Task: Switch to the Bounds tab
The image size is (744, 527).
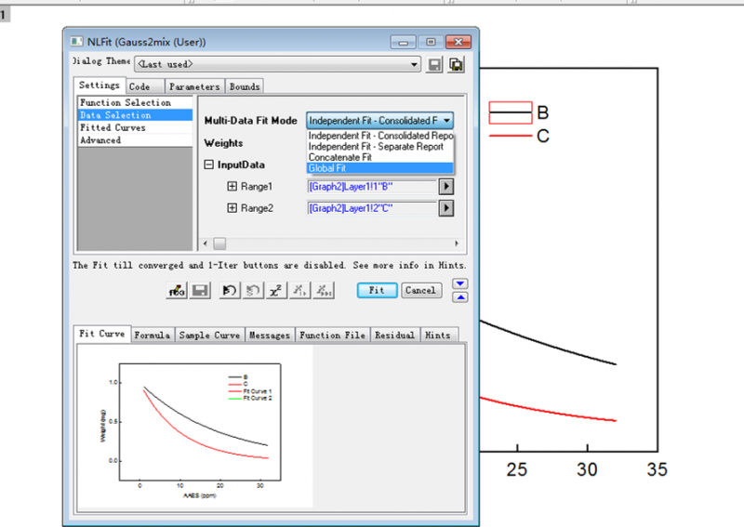Action: click(x=245, y=86)
